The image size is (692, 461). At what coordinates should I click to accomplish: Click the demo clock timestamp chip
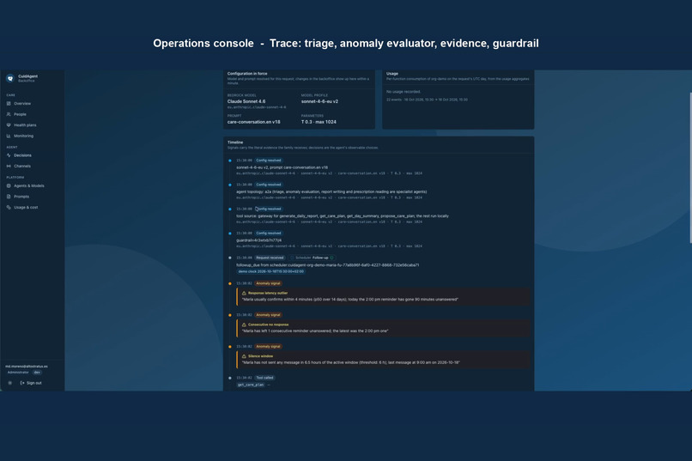click(x=271, y=271)
